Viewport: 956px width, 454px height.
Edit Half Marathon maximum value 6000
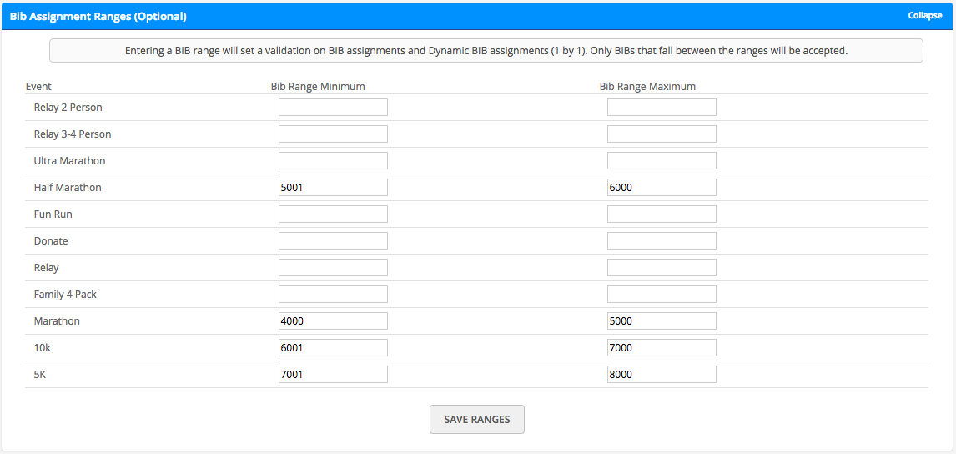[x=662, y=187]
